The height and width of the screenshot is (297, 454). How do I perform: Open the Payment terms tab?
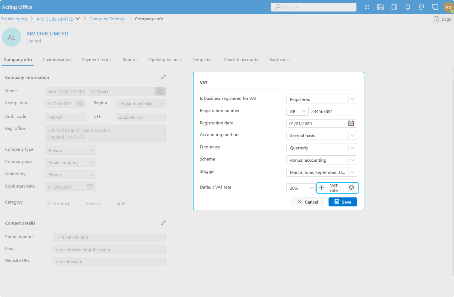96,60
